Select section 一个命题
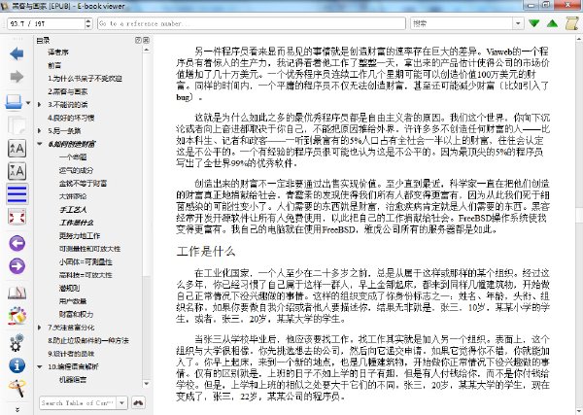This screenshot has height=415, width=583. click(x=73, y=156)
